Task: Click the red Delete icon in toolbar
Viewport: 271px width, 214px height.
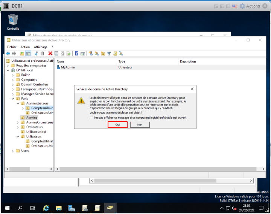Action: click(x=50, y=53)
